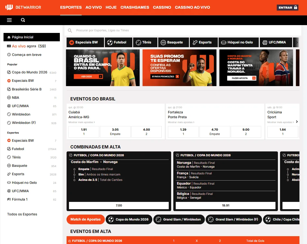
Task: Click soccer ball icon beside Copa do Mundo 2026 sidebar
Action: pyautogui.click(x=9, y=72)
